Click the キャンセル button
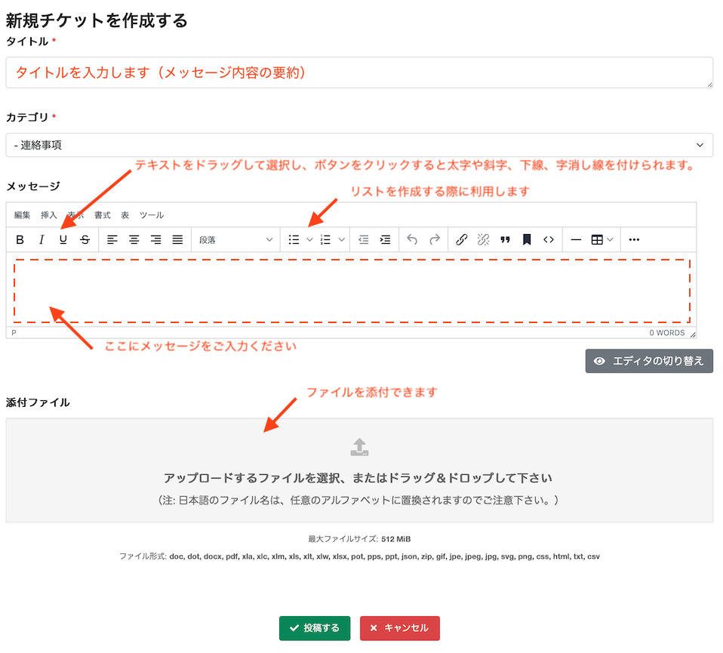 point(399,627)
